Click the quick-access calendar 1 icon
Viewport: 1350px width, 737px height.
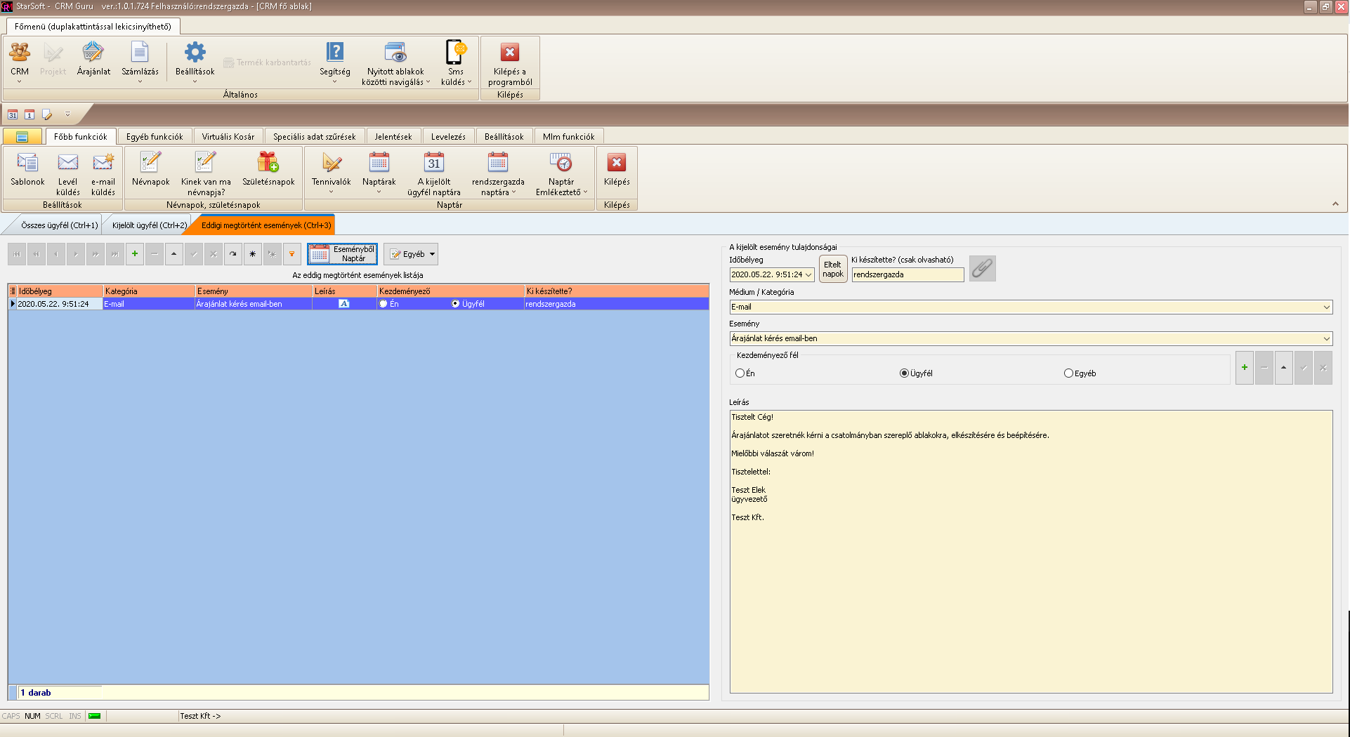30,114
